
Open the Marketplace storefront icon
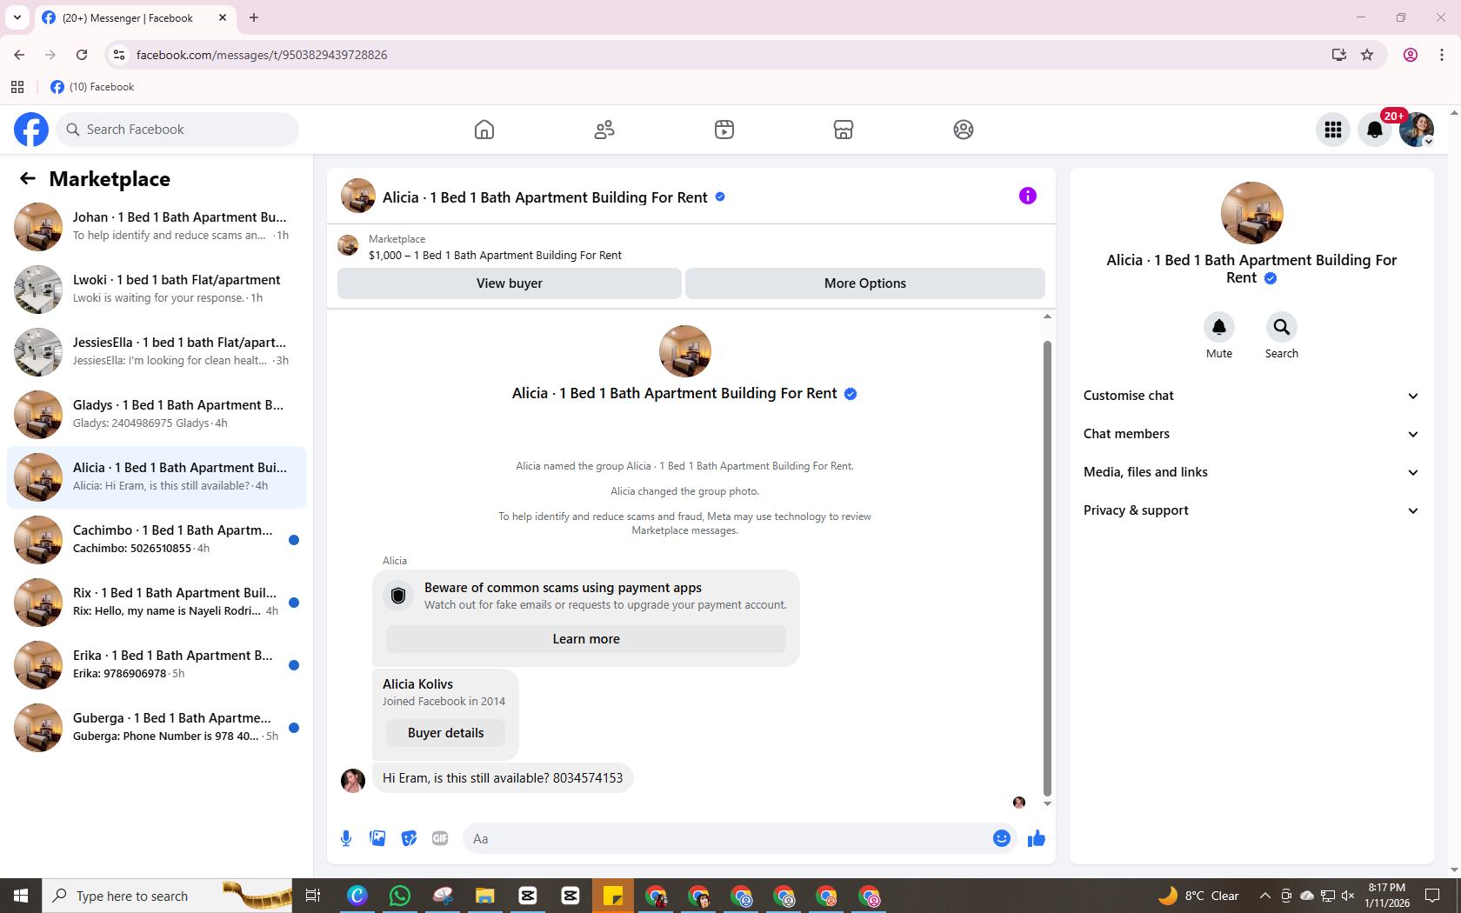(x=844, y=130)
